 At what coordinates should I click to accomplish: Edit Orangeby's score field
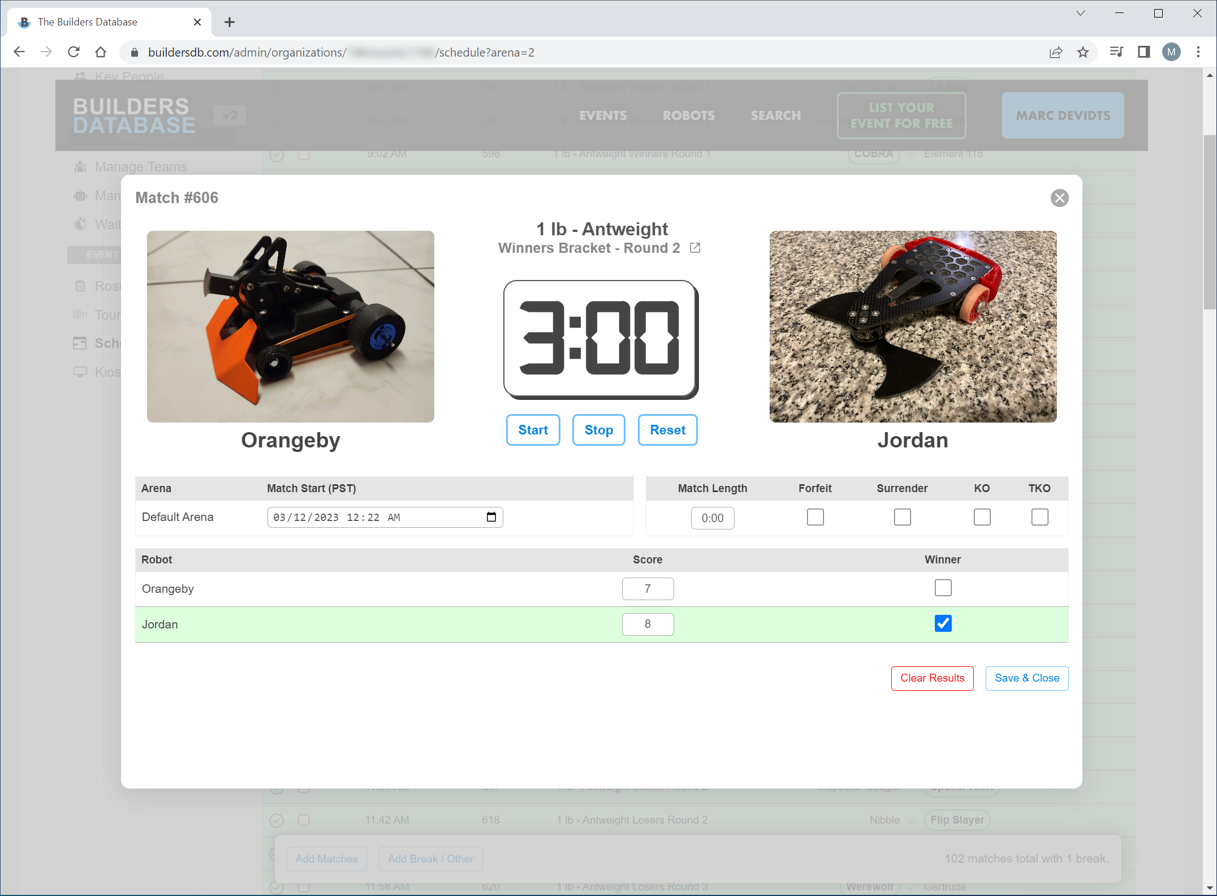648,589
